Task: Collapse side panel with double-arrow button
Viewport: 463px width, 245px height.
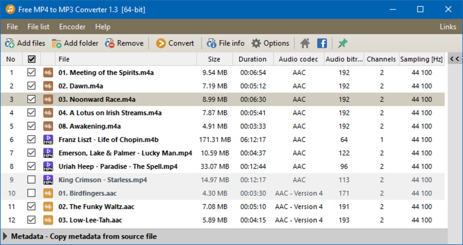Action: click(454, 59)
